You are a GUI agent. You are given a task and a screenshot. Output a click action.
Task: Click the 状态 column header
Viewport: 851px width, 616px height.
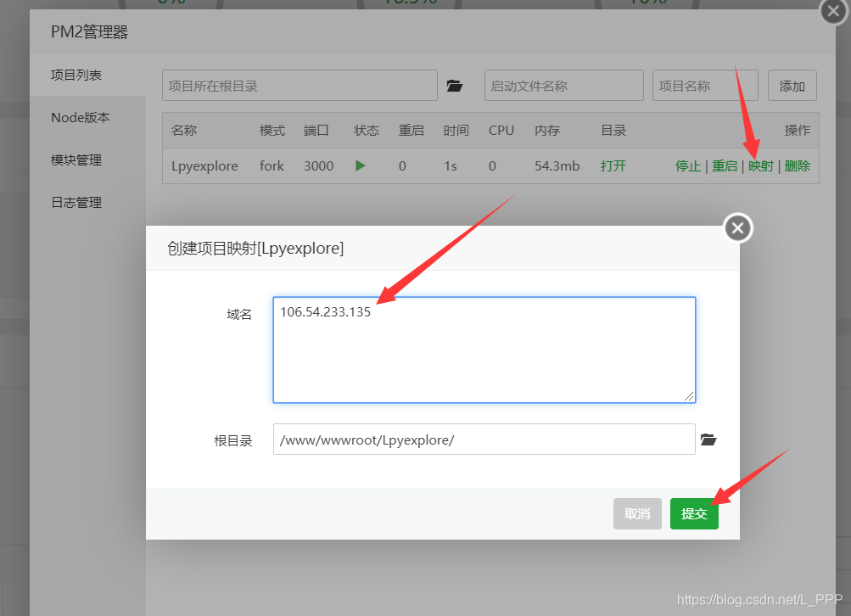click(367, 131)
